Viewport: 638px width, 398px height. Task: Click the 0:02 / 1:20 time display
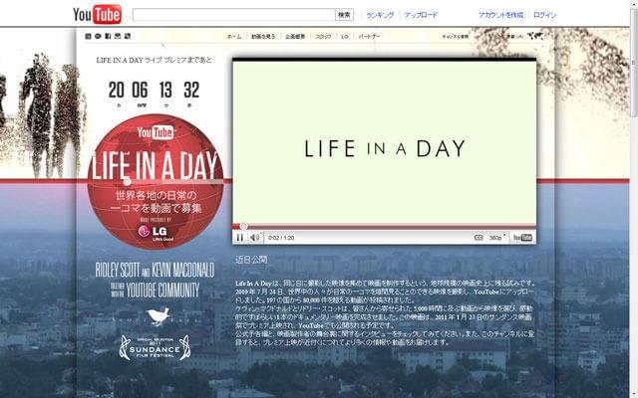281,238
